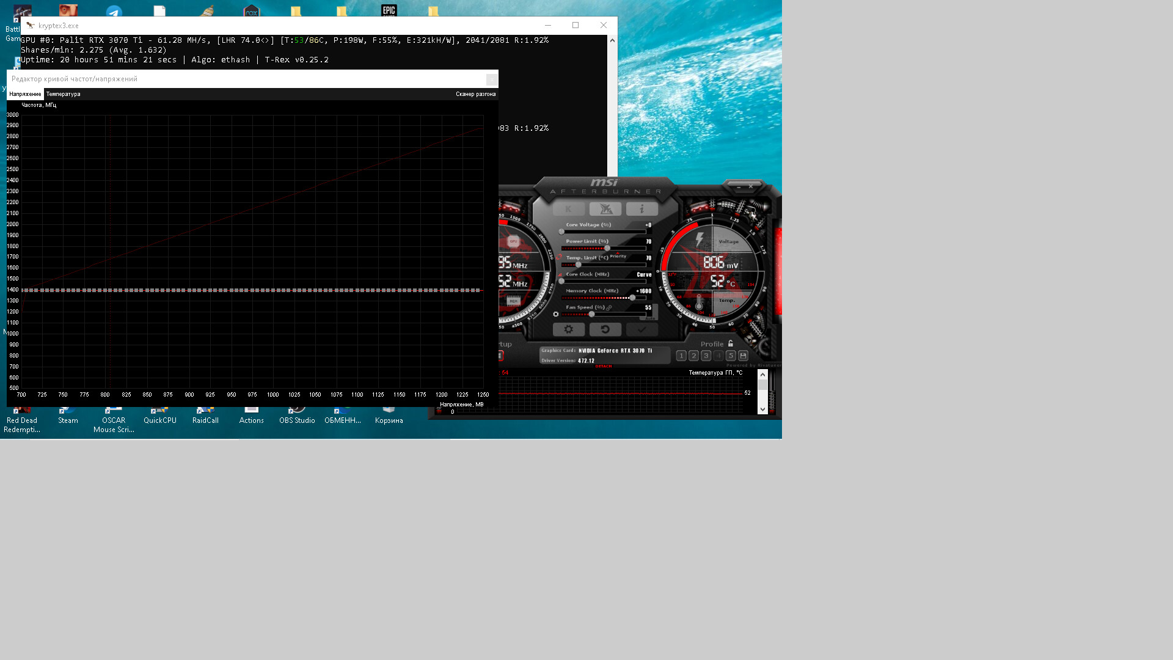This screenshot has height=660, width=1173.
Task: Switch to the Напряжение tab in curve editor
Action: tap(25, 94)
